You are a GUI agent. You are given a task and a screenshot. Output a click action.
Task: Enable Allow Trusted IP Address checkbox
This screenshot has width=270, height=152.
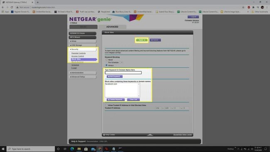(106, 105)
